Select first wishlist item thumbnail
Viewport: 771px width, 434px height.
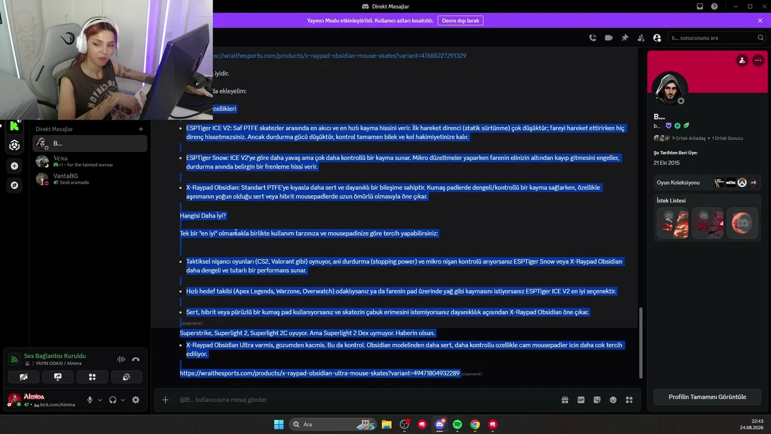672,223
